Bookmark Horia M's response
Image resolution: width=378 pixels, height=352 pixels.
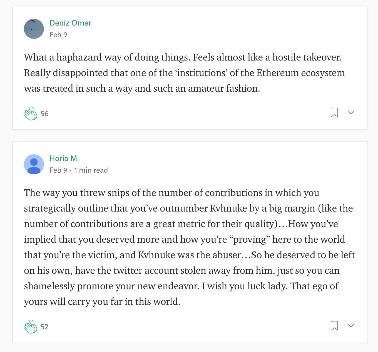click(x=334, y=326)
